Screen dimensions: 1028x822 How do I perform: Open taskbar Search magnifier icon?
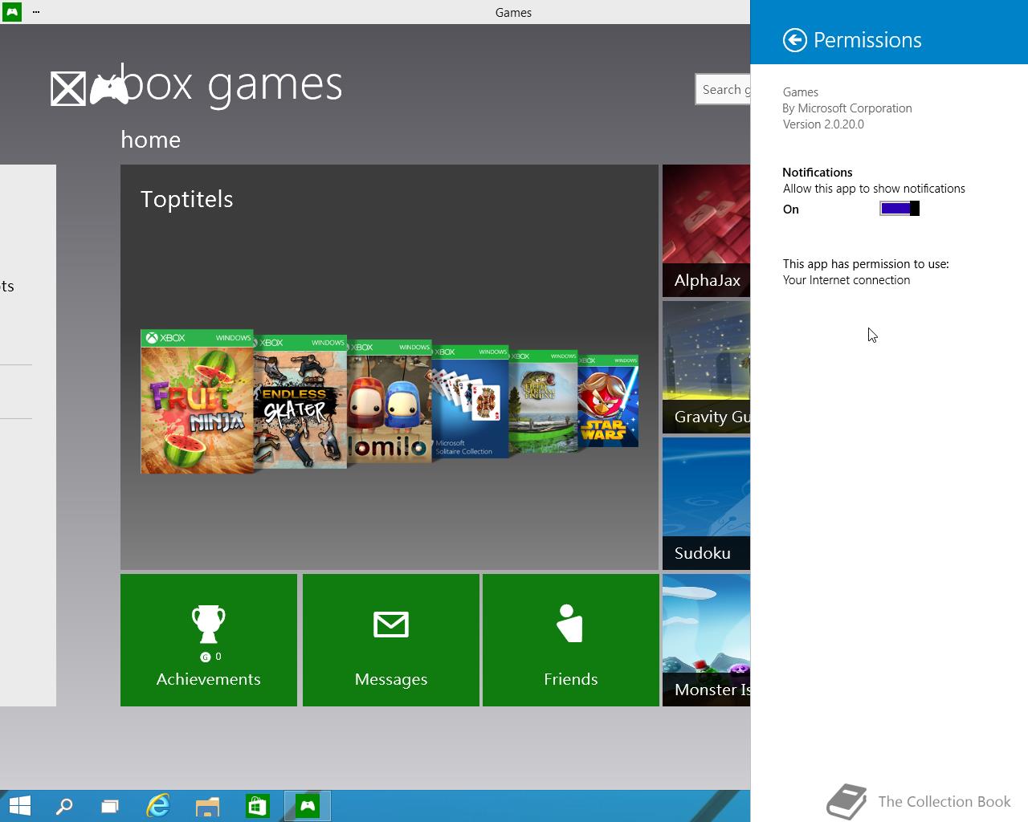tap(64, 806)
